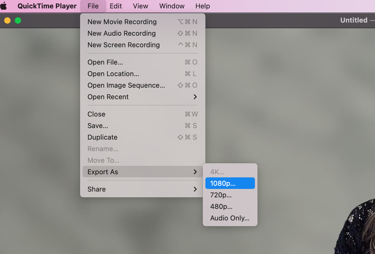
Task: Choose Open File… from the menu
Action: (105, 62)
